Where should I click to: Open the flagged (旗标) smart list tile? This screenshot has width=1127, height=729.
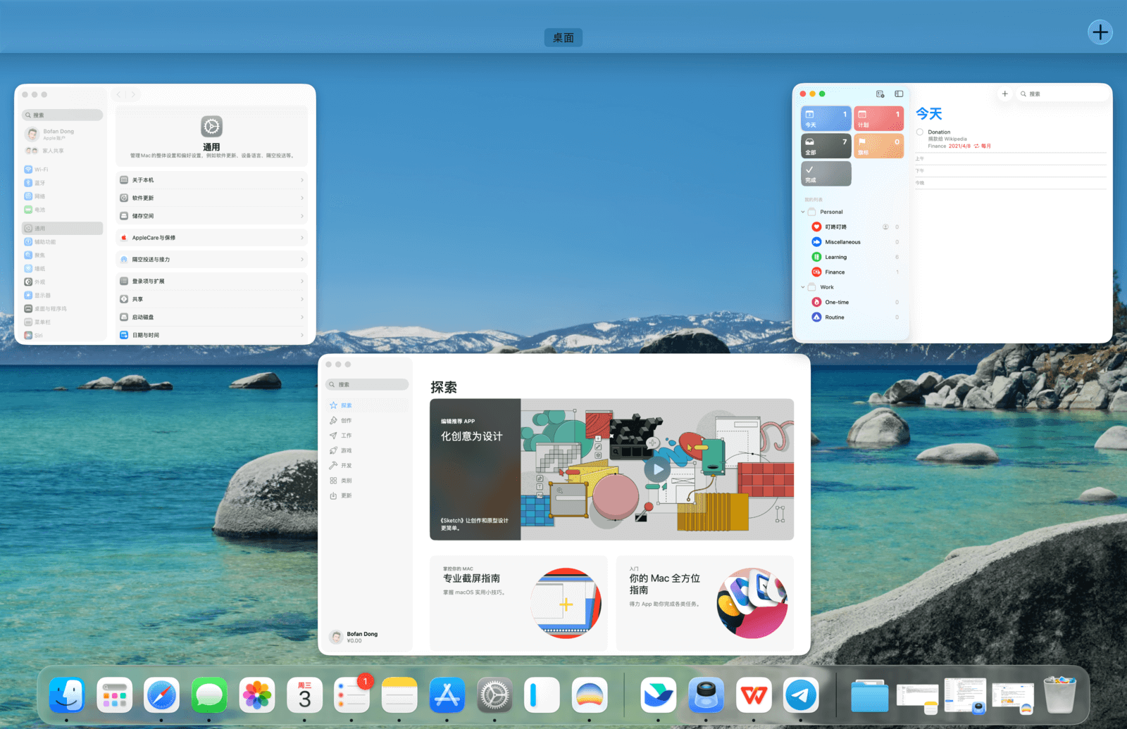click(x=878, y=146)
